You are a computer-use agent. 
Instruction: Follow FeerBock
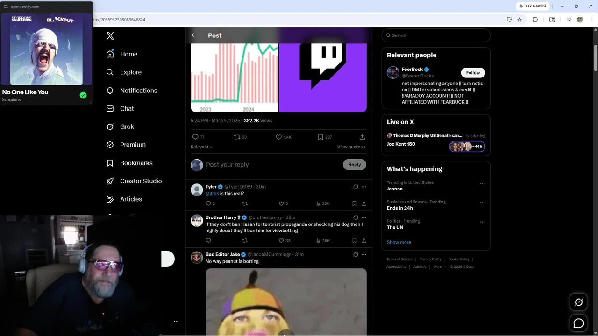pyautogui.click(x=473, y=73)
